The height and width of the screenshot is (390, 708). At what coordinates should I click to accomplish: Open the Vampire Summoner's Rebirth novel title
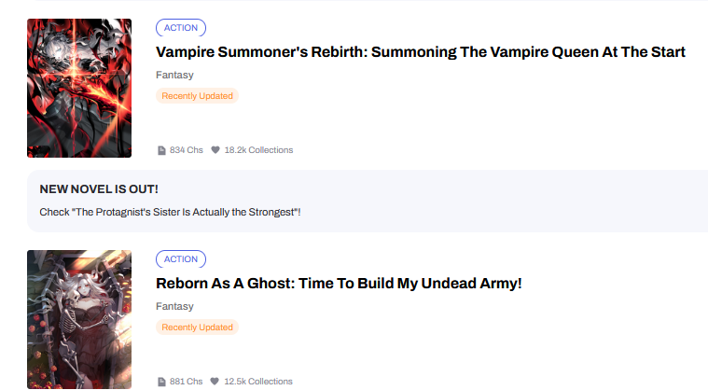click(x=421, y=52)
